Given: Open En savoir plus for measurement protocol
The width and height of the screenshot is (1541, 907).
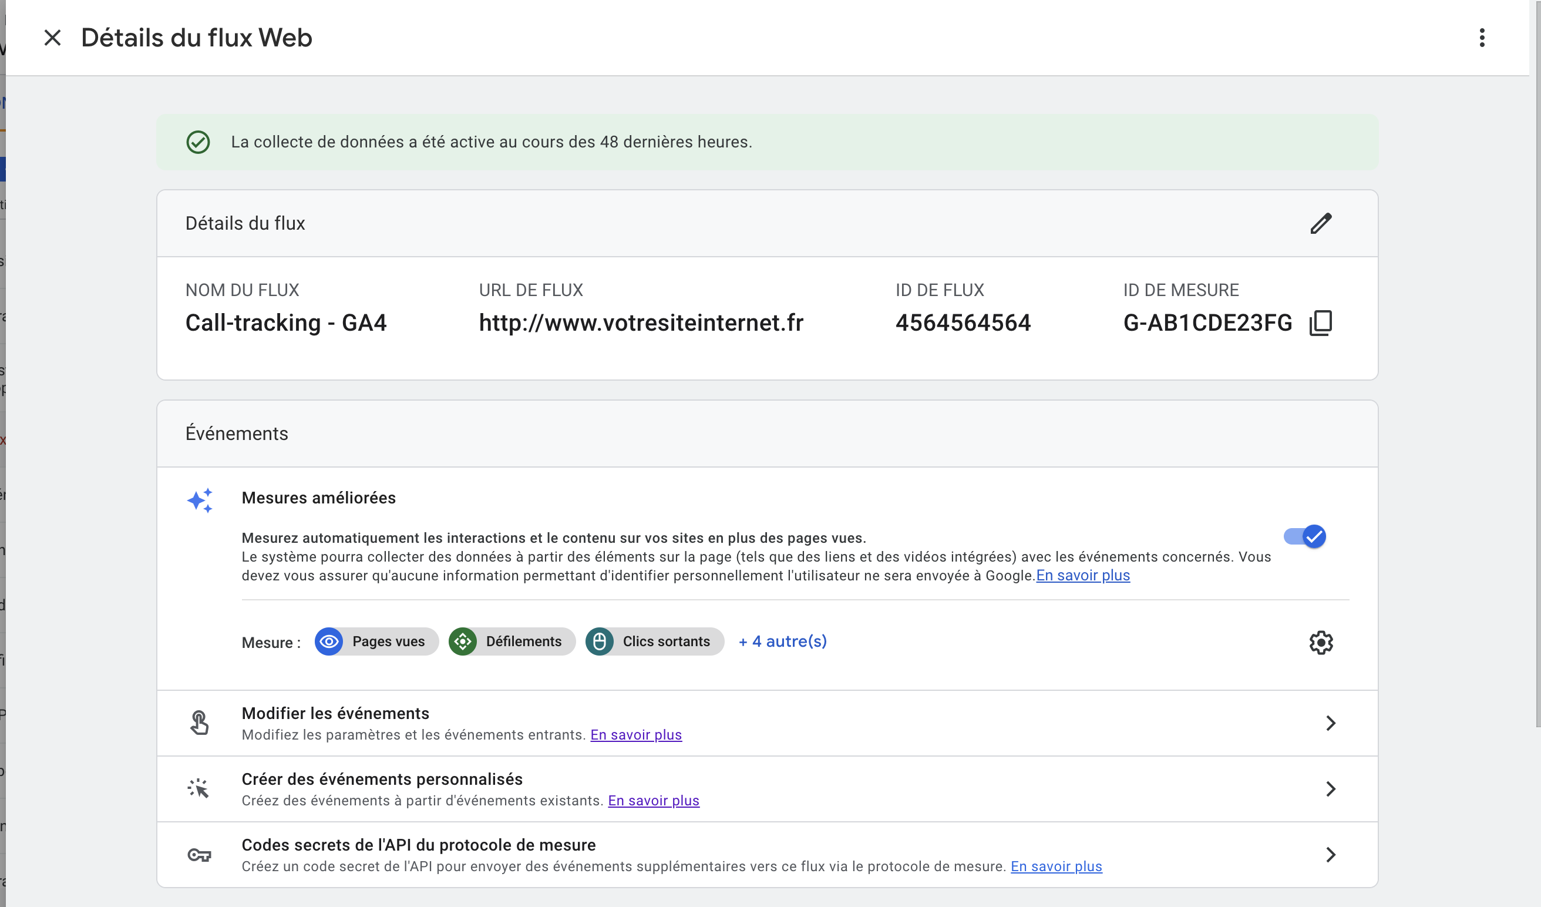Looking at the screenshot, I should [1056, 866].
